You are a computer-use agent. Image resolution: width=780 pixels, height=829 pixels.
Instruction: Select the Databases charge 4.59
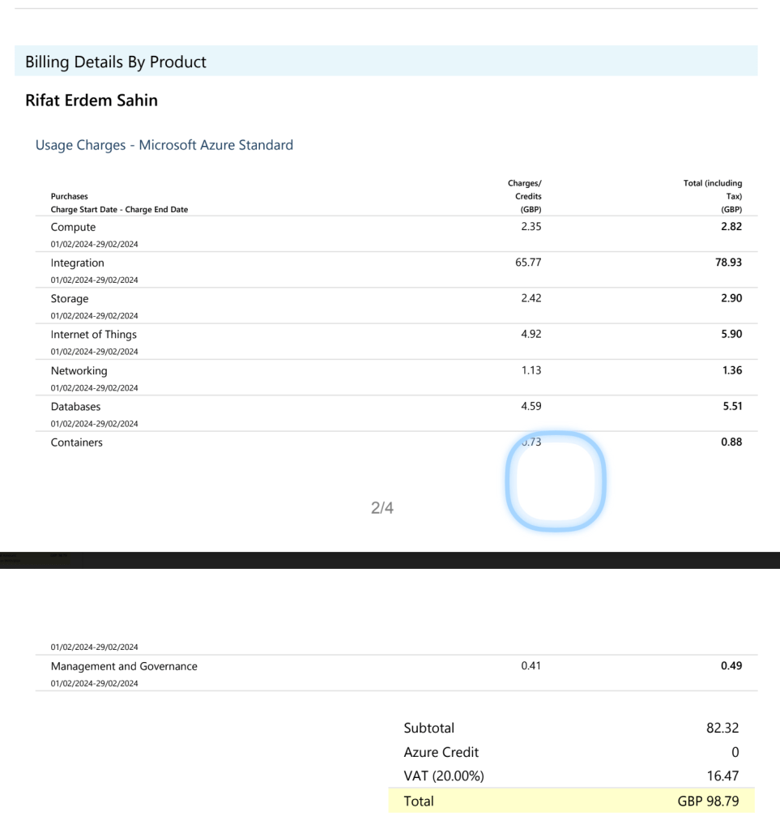point(531,406)
